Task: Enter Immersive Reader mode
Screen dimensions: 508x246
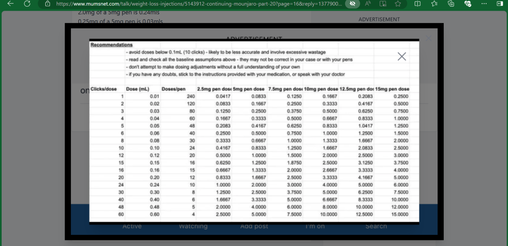Action: coord(383,4)
